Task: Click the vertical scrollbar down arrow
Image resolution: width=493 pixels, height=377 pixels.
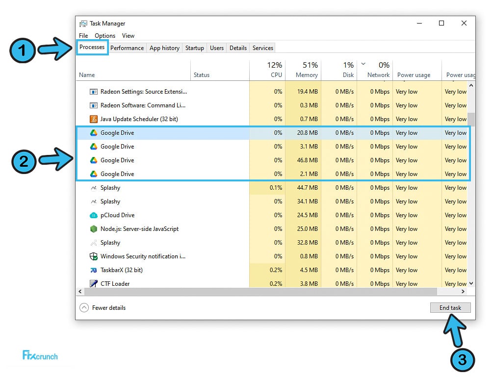Action: pyautogui.click(x=471, y=283)
